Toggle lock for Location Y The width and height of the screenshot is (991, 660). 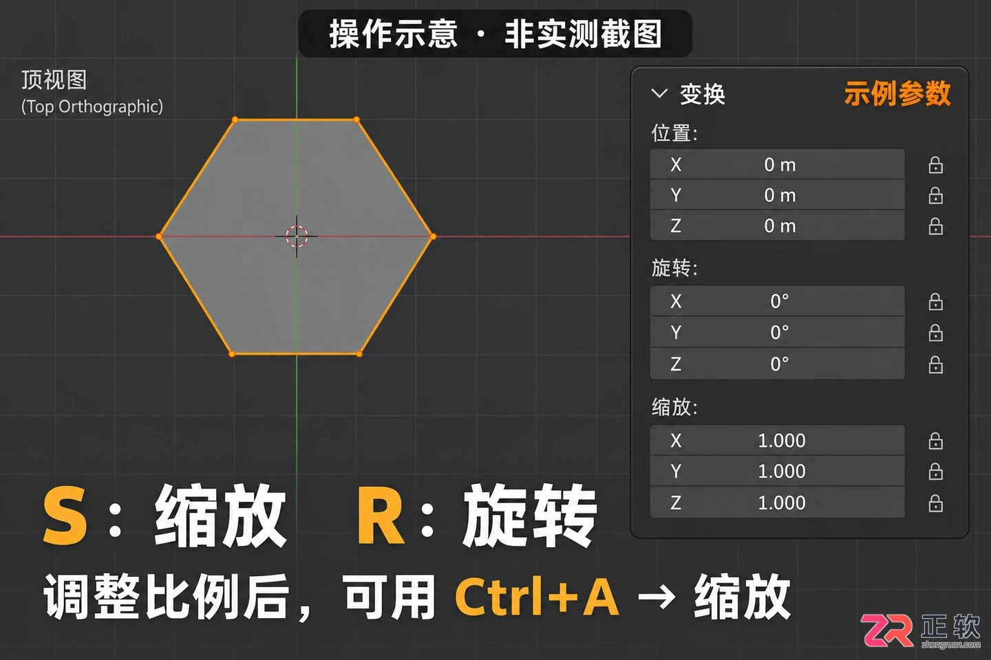[935, 196]
